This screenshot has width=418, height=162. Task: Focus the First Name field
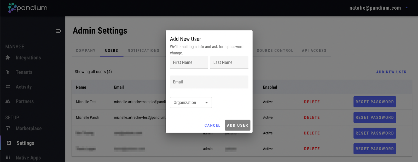click(189, 63)
